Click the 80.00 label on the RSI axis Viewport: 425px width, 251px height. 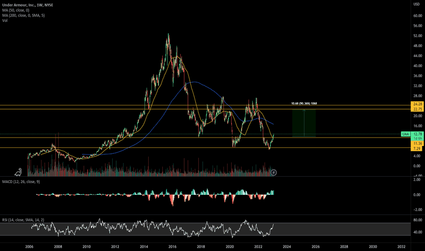[418, 220]
